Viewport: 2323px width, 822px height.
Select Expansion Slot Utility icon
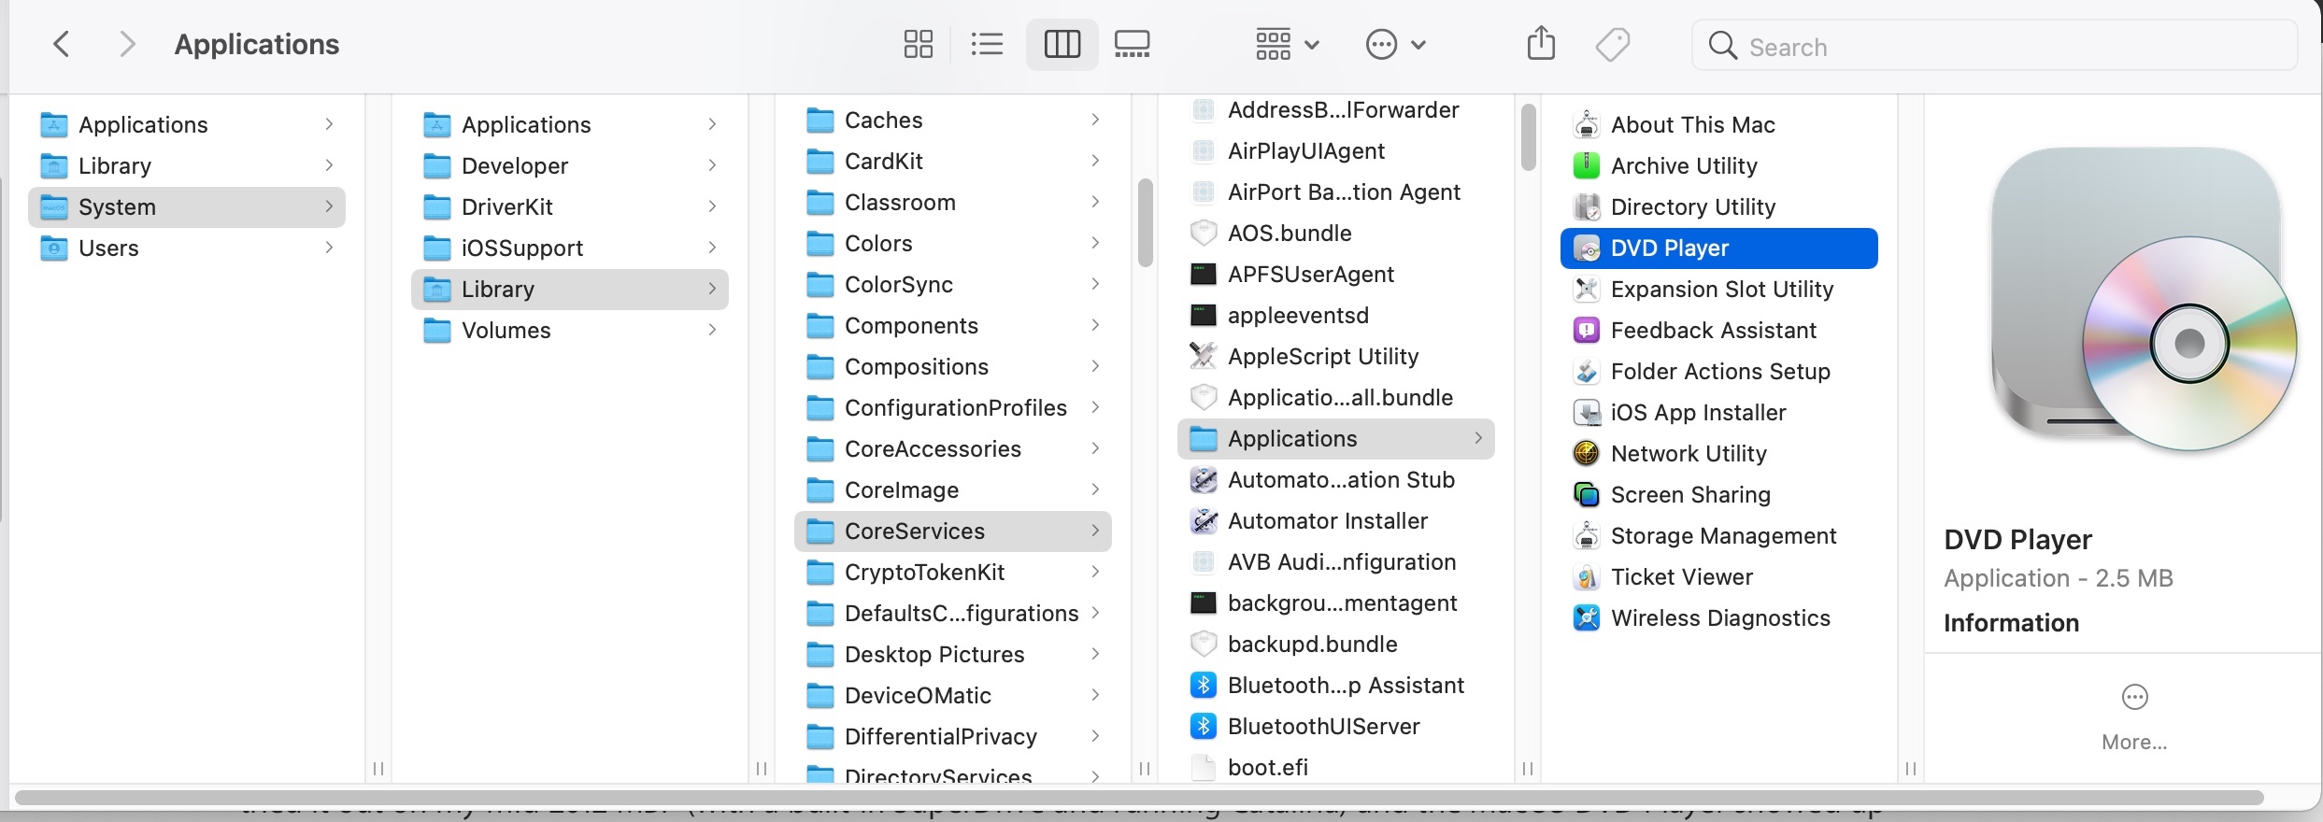tap(1586, 290)
